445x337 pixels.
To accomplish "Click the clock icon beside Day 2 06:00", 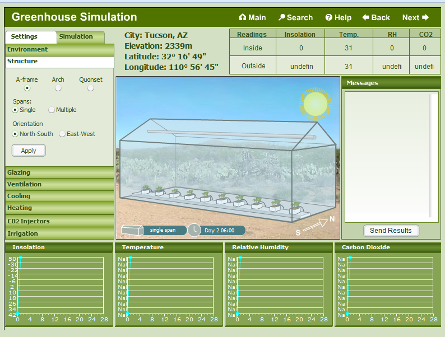I will 194,230.
